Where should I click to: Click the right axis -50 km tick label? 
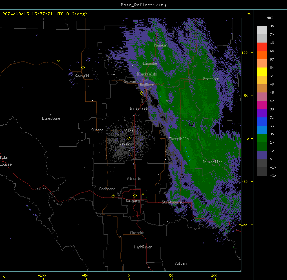point(244,182)
